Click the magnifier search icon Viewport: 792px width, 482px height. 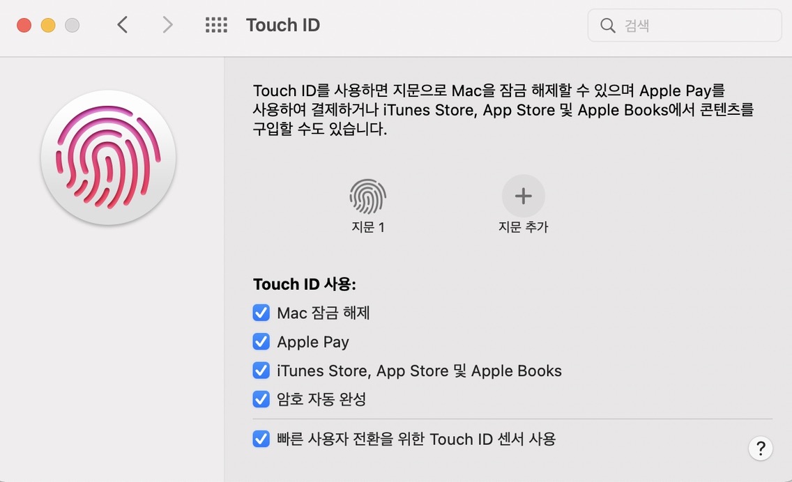(x=608, y=25)
